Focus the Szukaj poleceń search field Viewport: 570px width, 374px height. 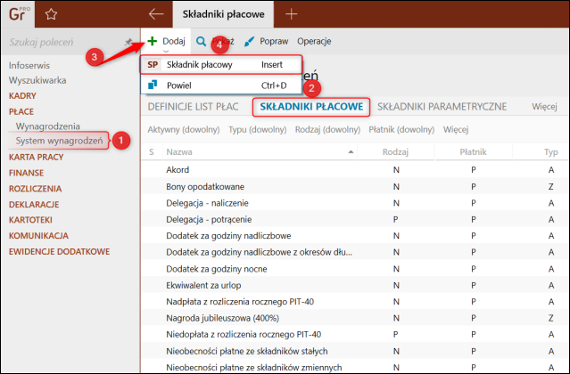coord(65,42)
